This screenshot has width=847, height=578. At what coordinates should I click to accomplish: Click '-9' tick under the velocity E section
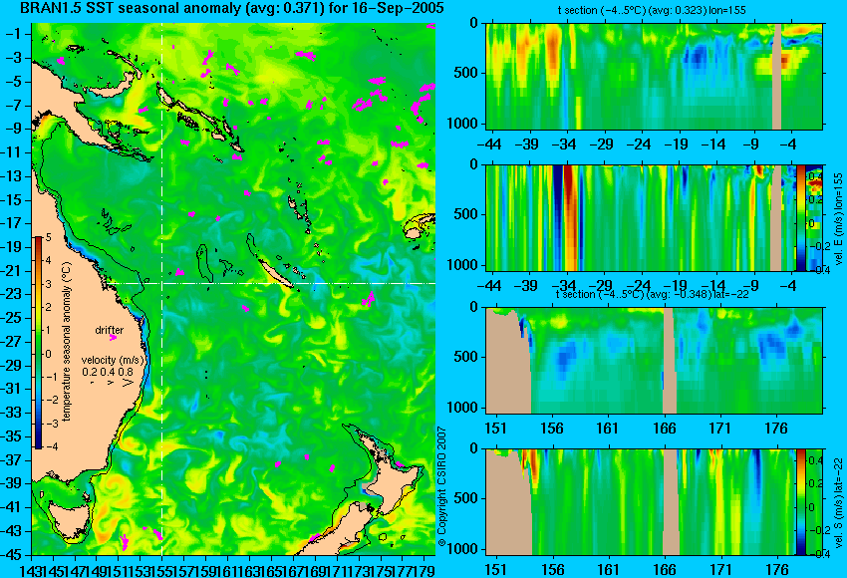[x=753, y=286]
